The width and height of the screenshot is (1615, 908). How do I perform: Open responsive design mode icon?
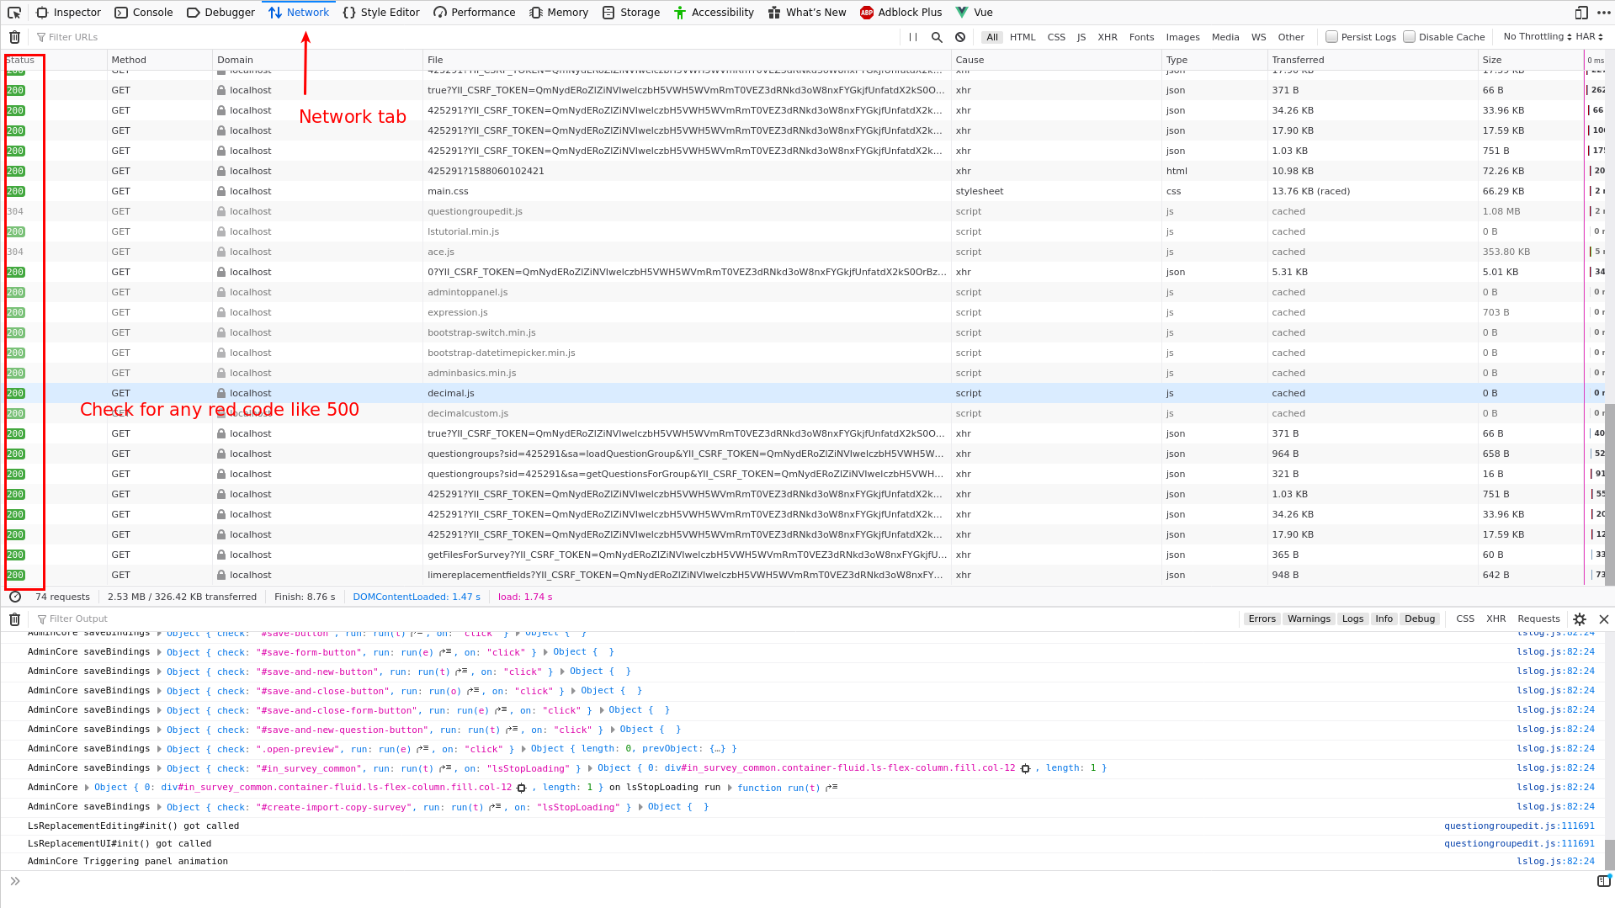tap(1581, 13)
